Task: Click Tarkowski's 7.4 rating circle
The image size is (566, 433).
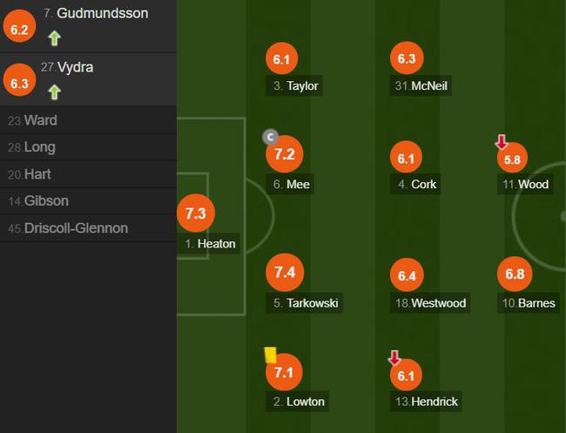Action: click(285, 273)
